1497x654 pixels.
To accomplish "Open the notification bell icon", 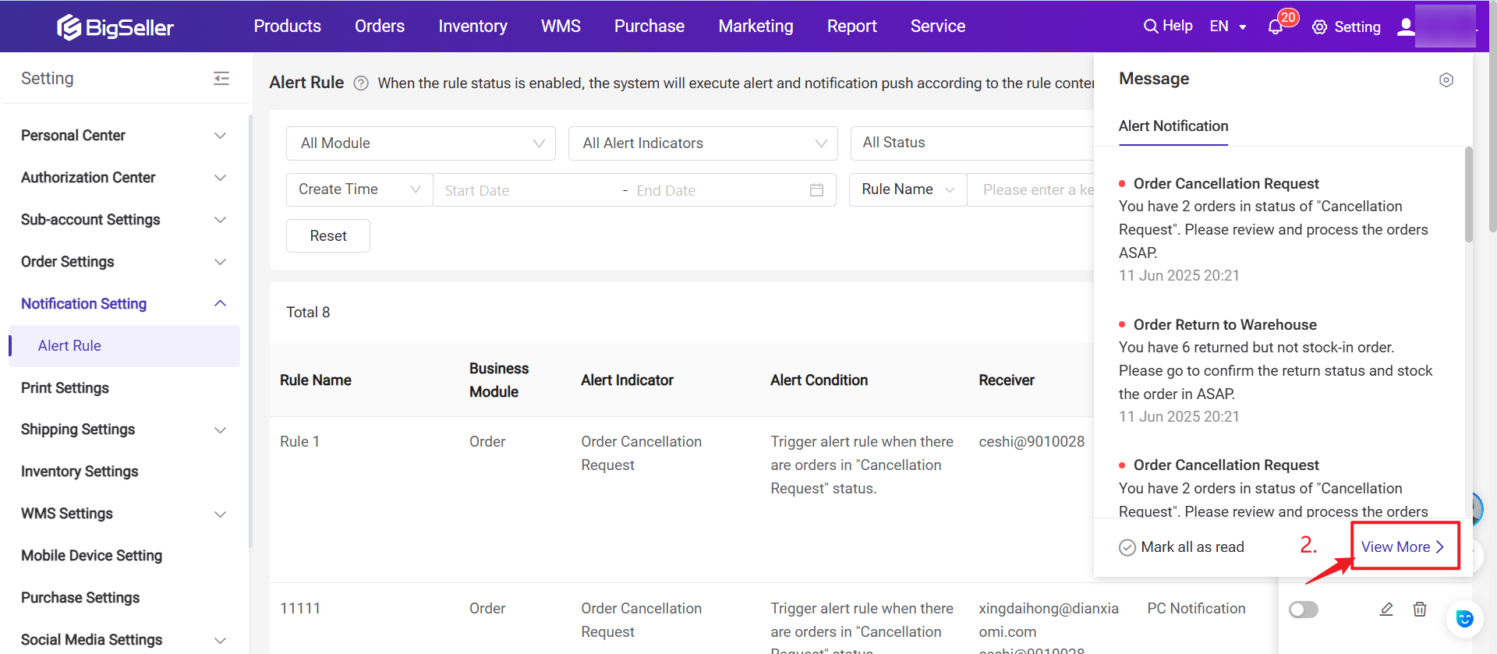I will click(x=1276, y=27).
